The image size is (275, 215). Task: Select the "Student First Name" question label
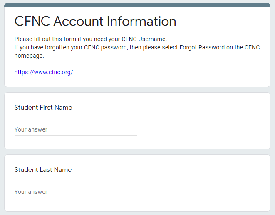point(43,107)
